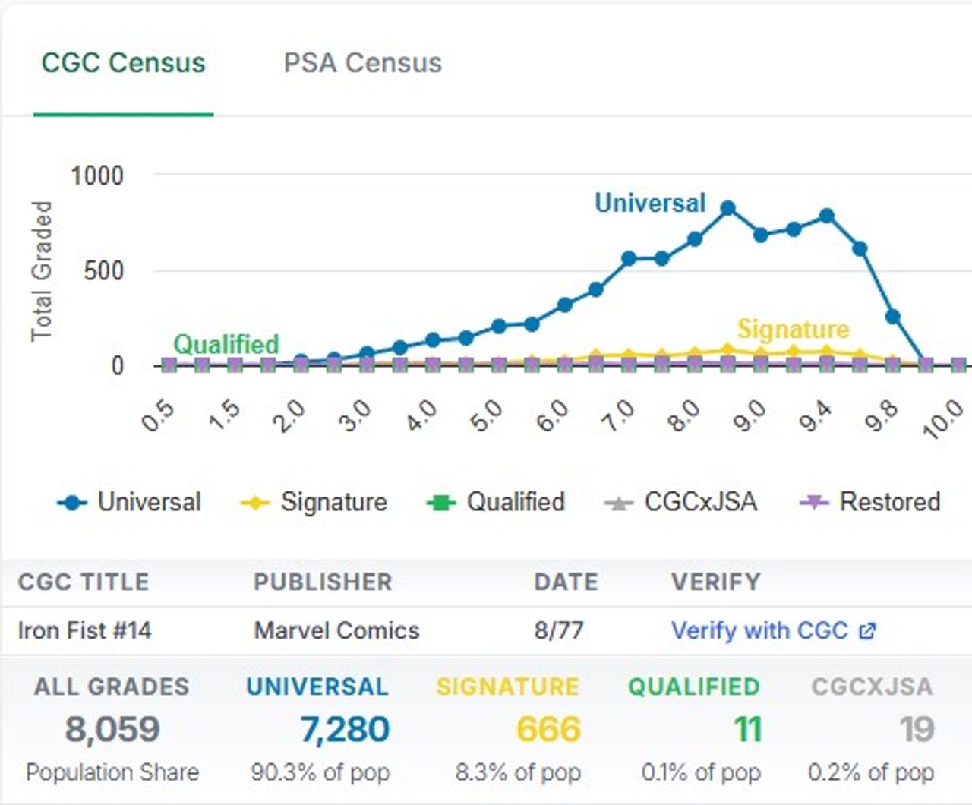Switch to the PSA Census tab
This screenshot has width=972, height=805.
362,63
